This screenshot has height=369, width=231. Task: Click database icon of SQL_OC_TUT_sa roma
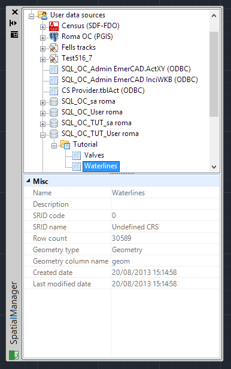tap(54, 123)
